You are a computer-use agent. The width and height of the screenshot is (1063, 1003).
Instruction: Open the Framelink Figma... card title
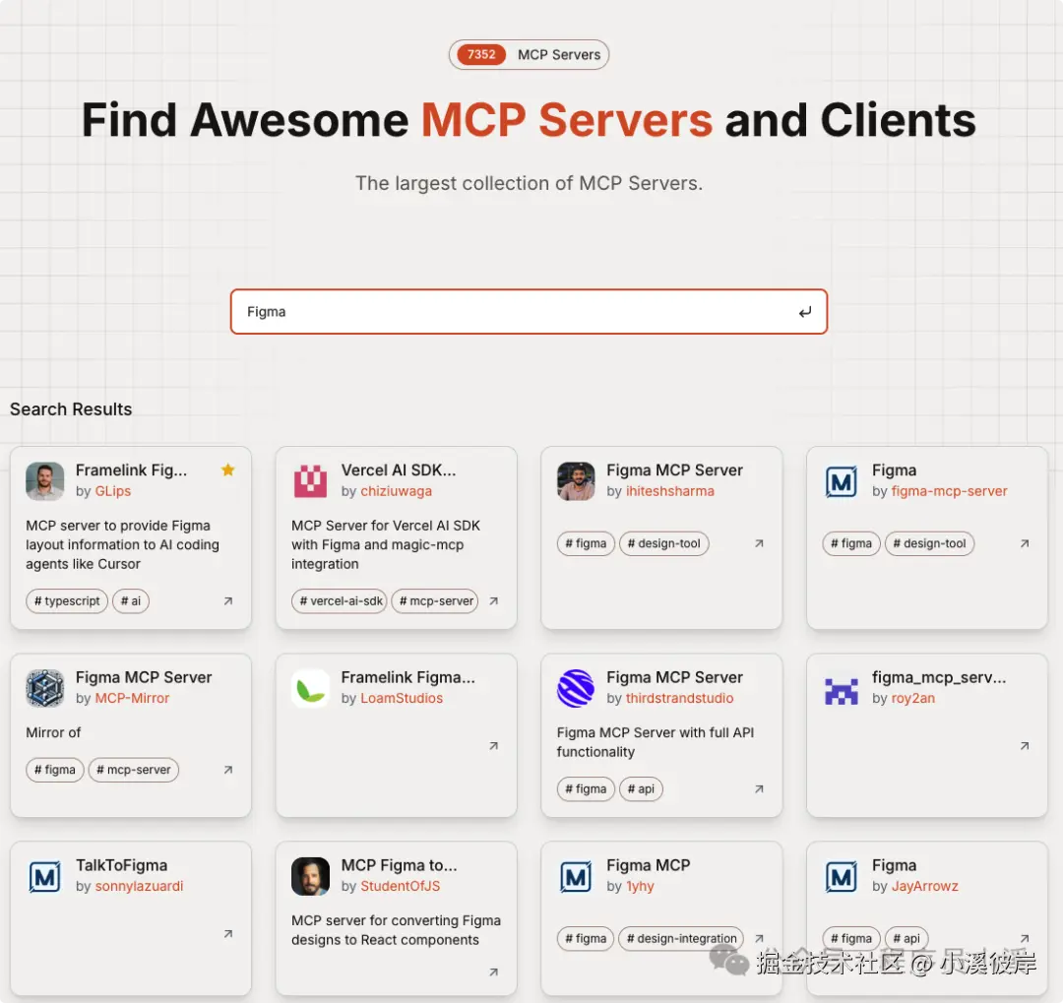point(408,677)
